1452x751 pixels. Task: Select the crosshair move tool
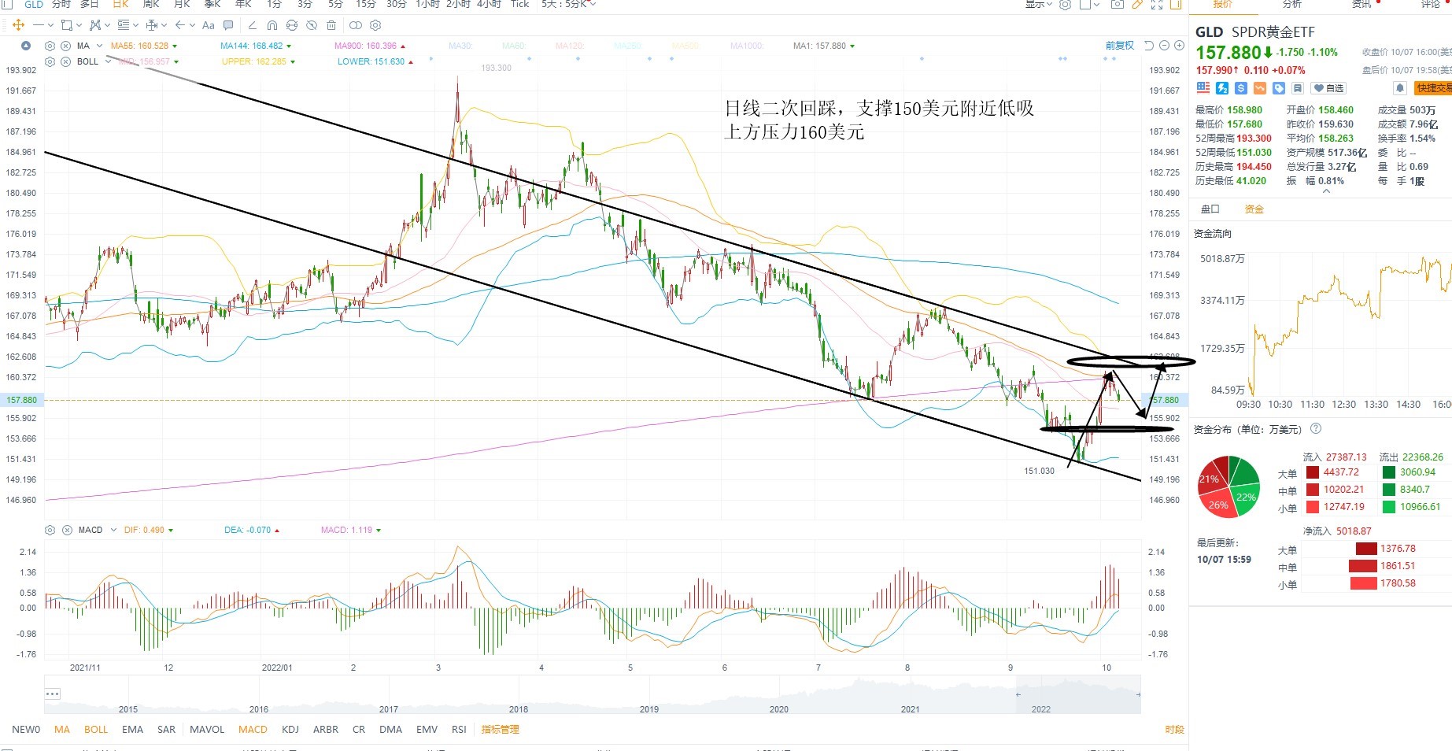click(18, 25)
